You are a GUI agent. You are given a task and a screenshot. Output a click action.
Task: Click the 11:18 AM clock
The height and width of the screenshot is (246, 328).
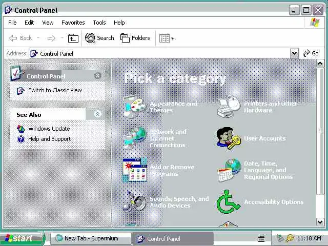tap(309, 238)
